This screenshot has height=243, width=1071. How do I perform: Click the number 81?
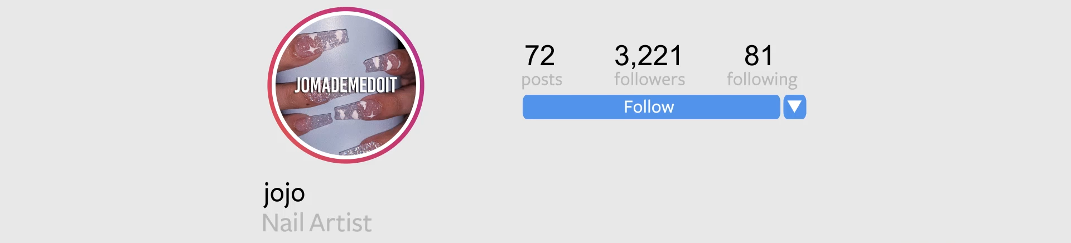point(759,56)
